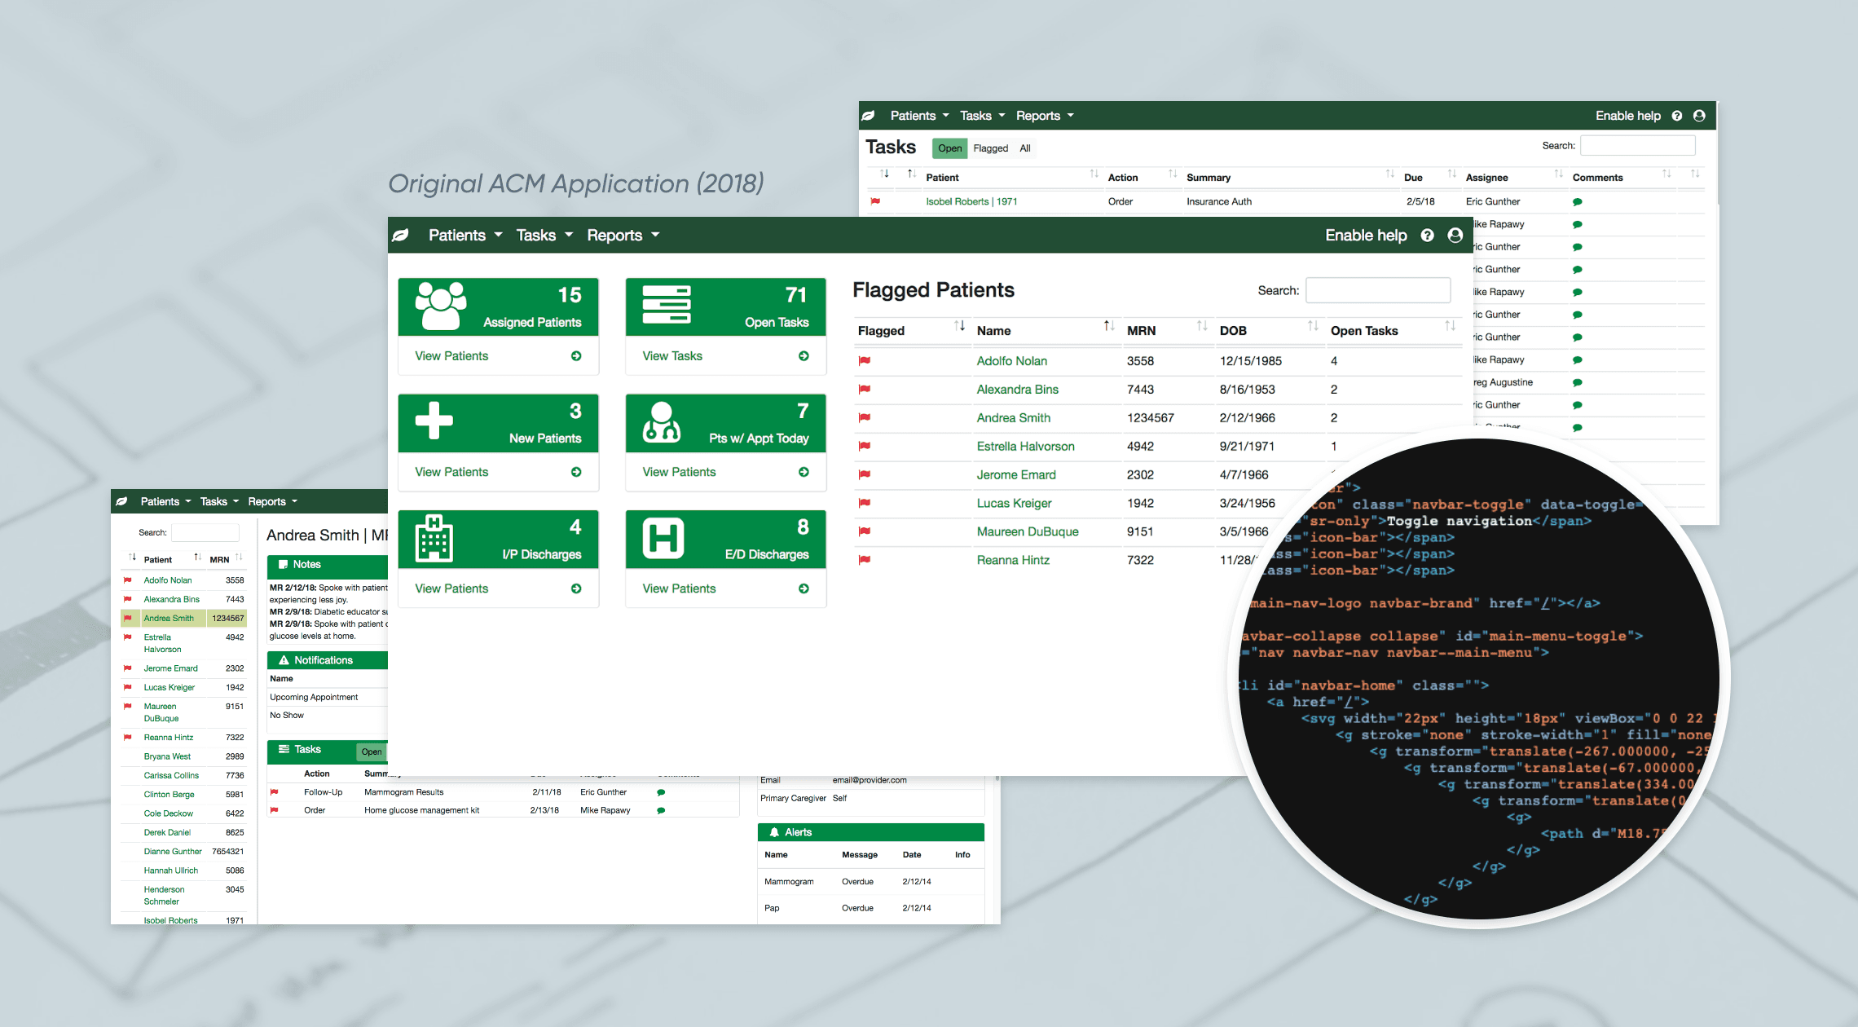Sort Flagged Patients table by Name column
The height and width of the screenshot is (1027, 1858).
coord(1045,330)
